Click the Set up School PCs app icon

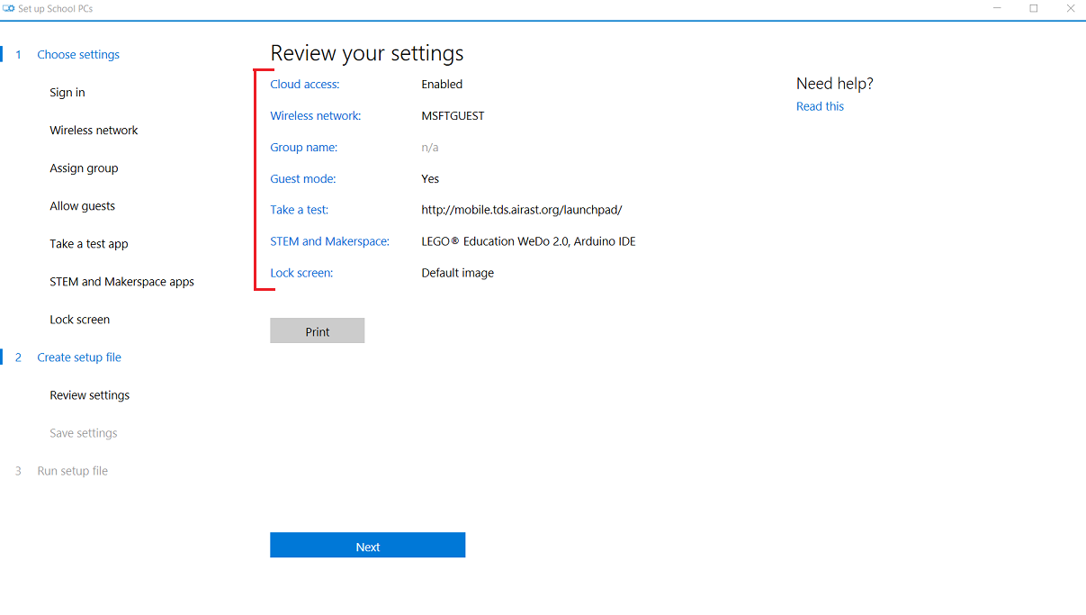[9, 9]
